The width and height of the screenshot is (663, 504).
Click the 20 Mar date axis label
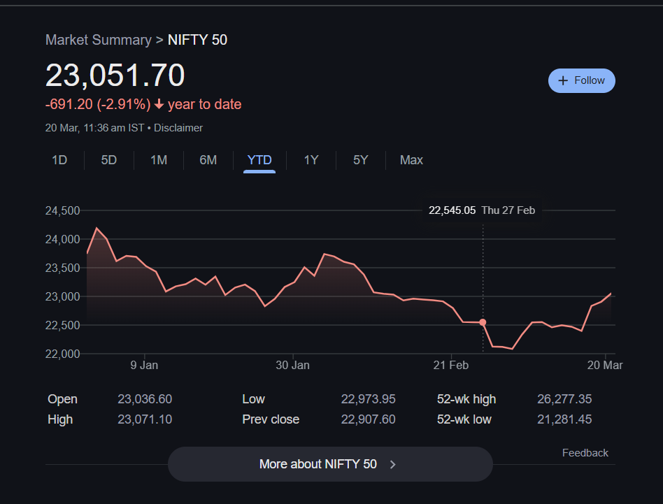[x=604, y=365]
